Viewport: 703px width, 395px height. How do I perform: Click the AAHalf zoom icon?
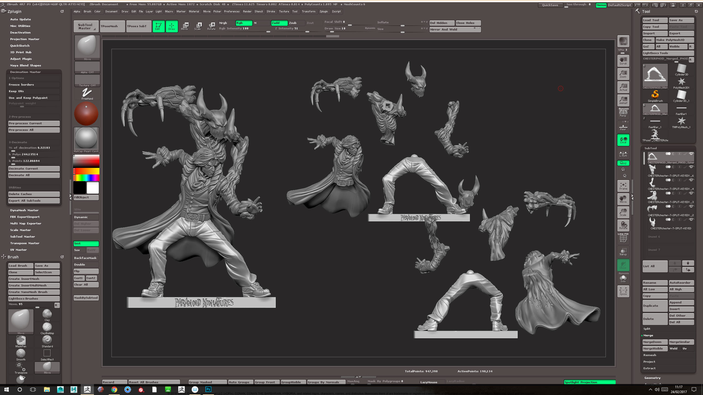pos(623,100)
